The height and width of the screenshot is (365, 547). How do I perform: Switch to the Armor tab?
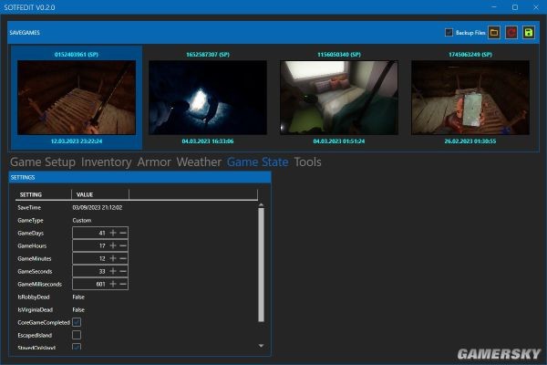click(154, 162)
